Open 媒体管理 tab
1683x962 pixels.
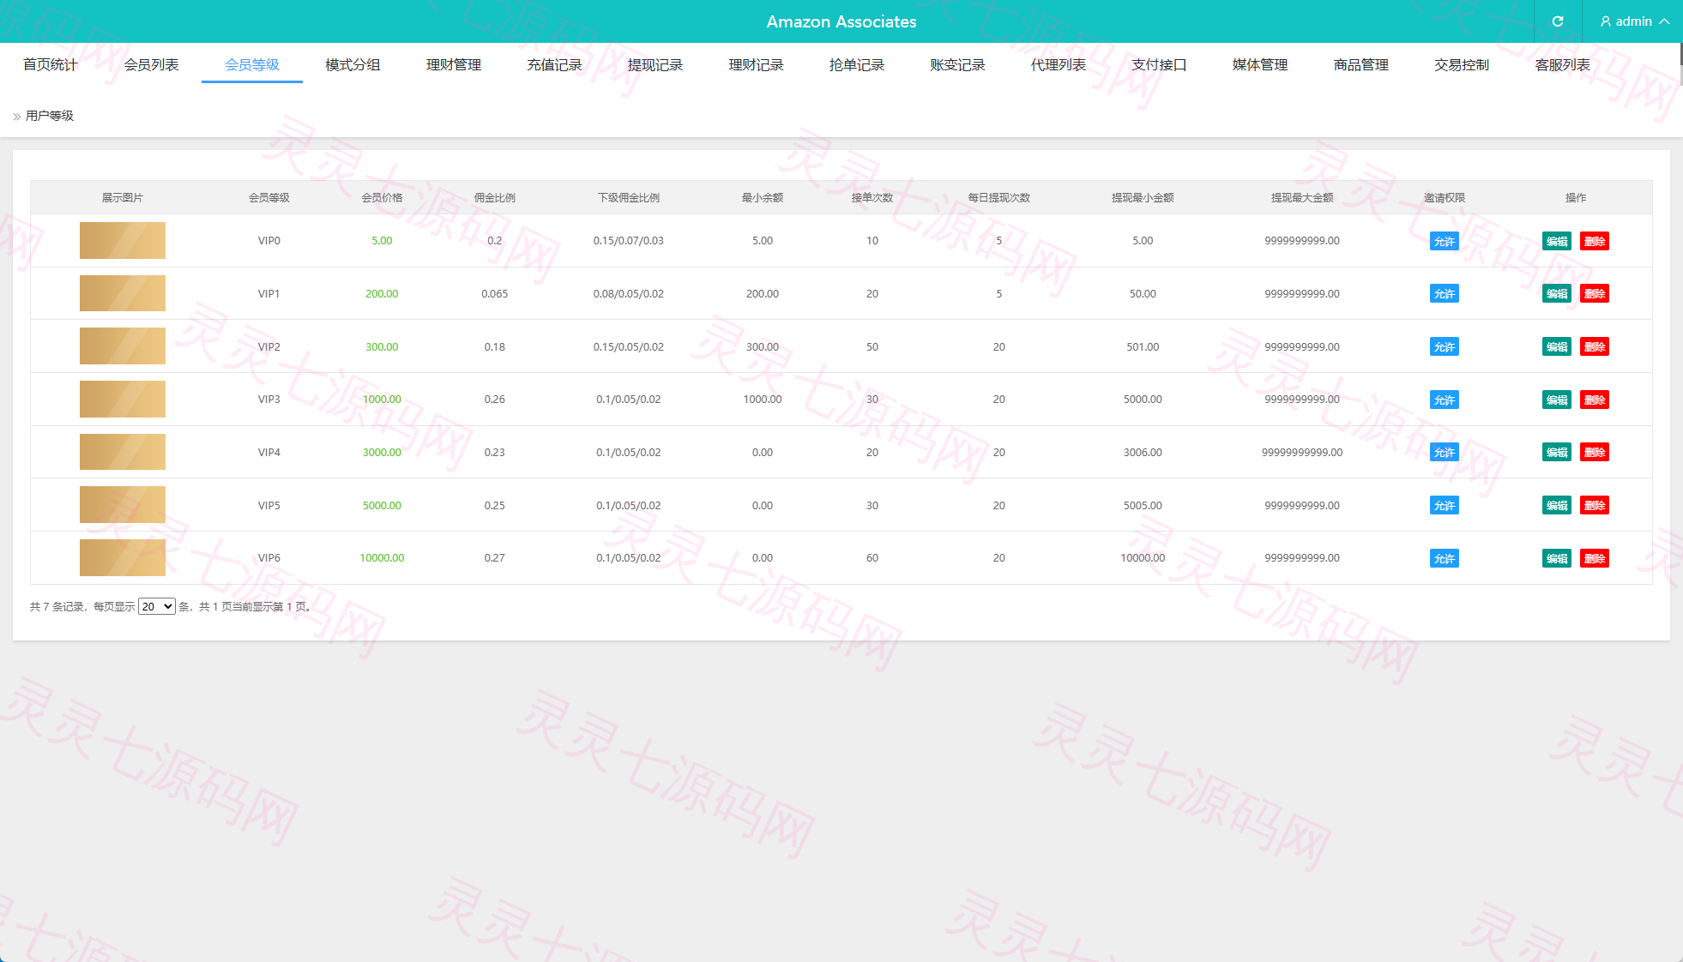1260,64
